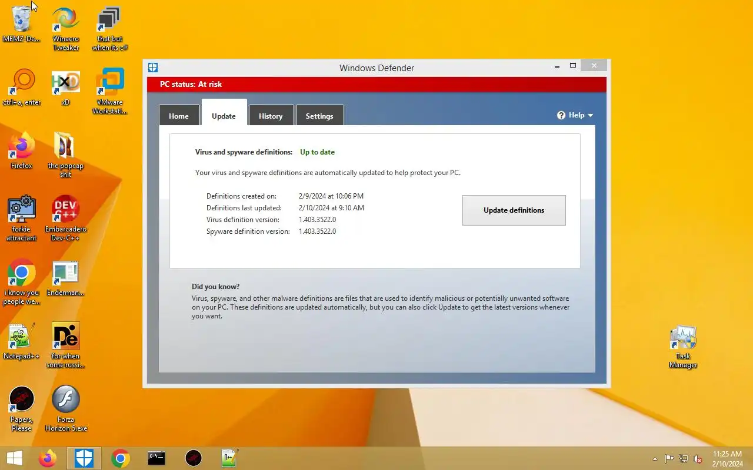Launch Embarcadero Dev-C++ desktop shortcut

(65, 218)
